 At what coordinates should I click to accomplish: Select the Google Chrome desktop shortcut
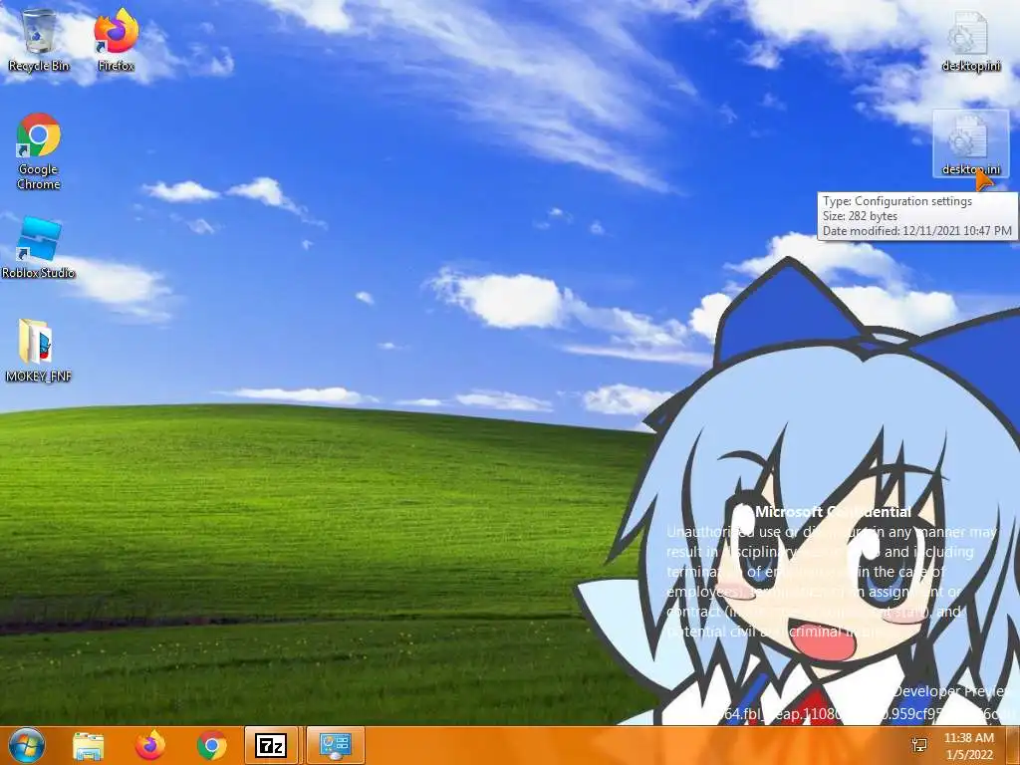coord(39,151)
